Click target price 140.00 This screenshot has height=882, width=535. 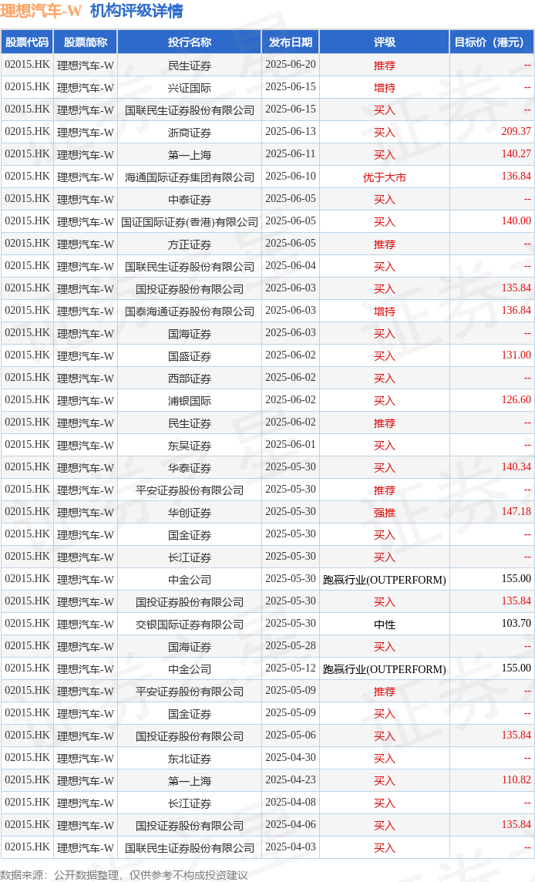tap(516, 221)
